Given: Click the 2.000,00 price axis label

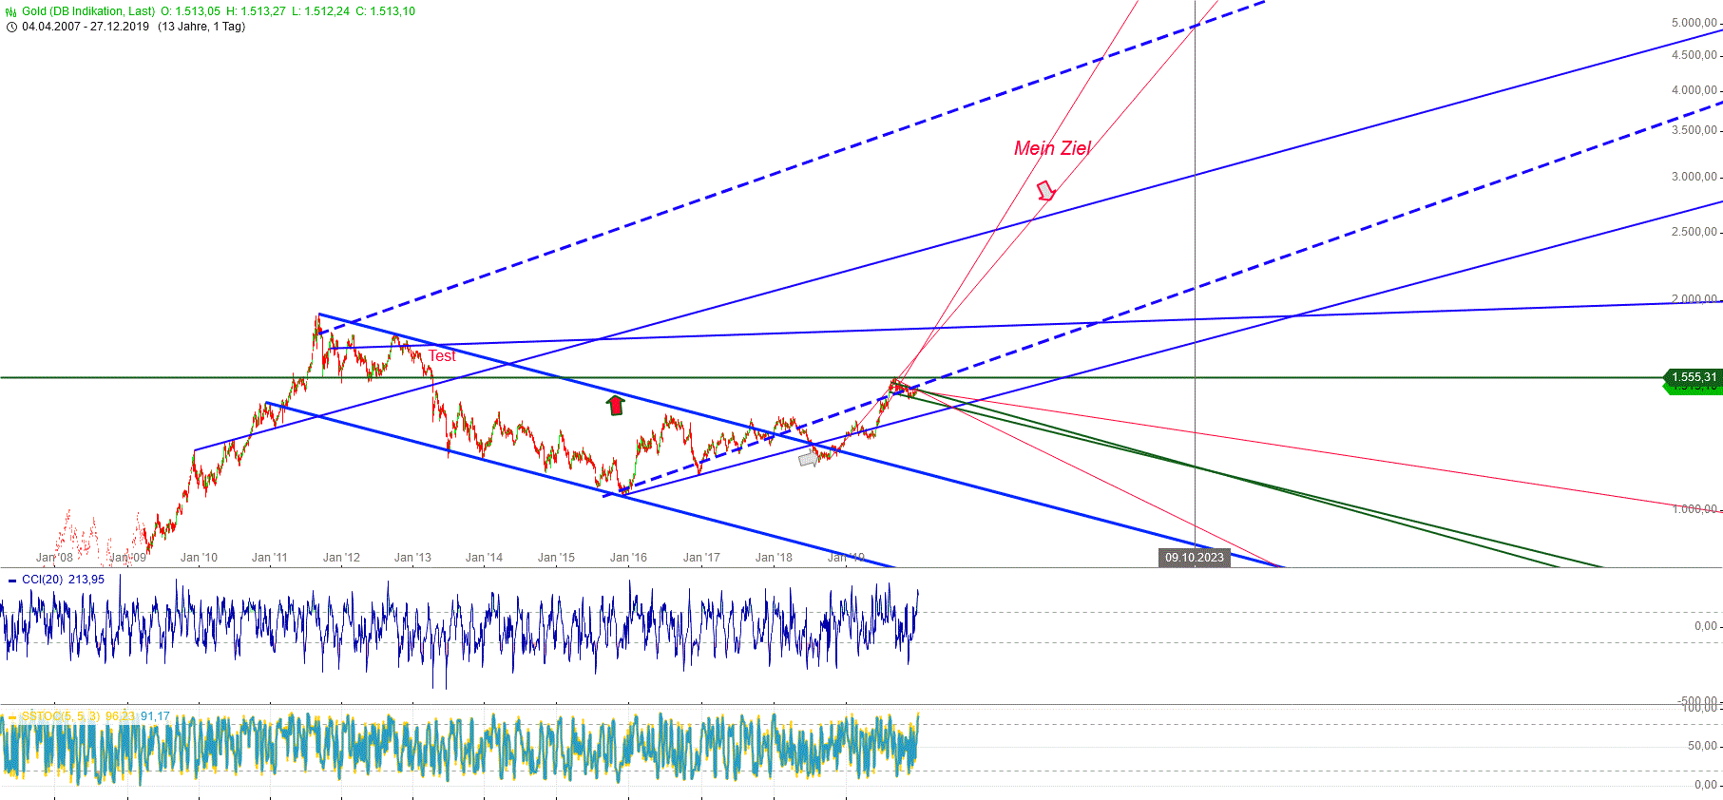Looking at the screenshot, I should (1694, 299).
